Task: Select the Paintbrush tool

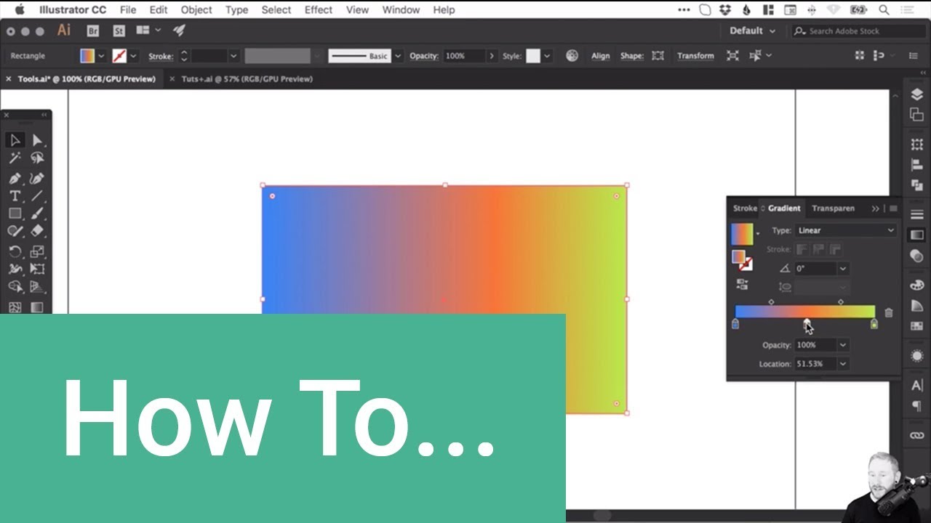Action: 37,214
